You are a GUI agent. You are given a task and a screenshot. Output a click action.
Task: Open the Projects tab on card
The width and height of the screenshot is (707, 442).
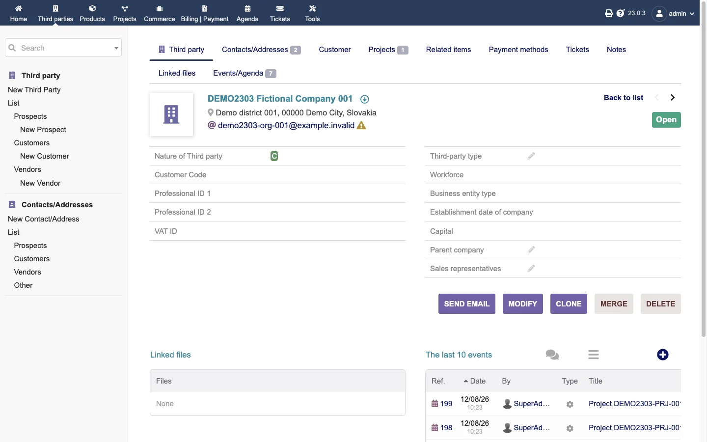(x=388, y=50)
